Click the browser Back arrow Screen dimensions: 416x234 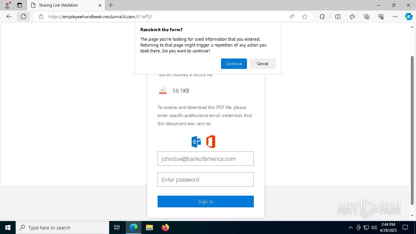click(9, 17)
